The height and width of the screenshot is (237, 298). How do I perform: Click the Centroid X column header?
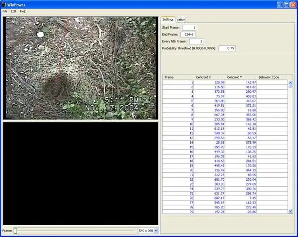click(209, 78)
